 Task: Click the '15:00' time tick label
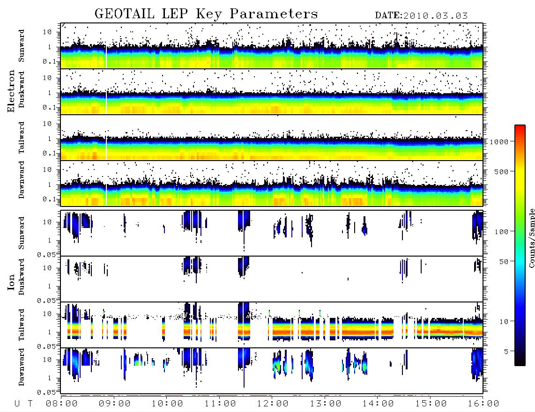coord(431,404)
